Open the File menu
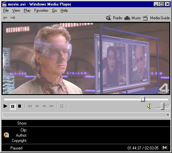Viewport: 172px width, 153px height. 6,10
